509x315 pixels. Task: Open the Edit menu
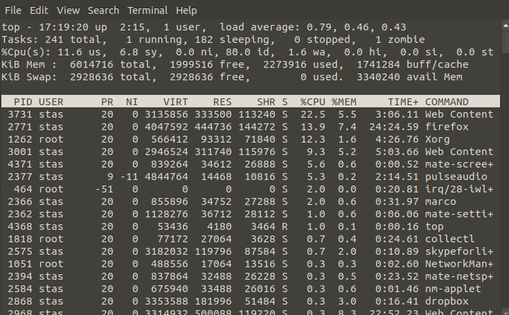pos(39,10)
